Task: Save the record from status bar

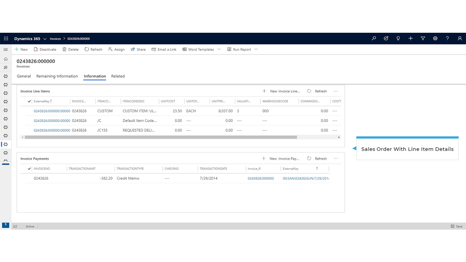Action: [x=457, y=226]
